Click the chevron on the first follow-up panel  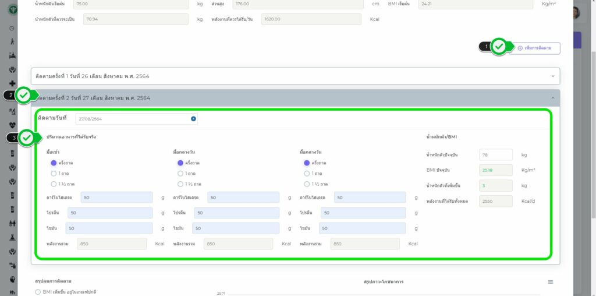[552, 76]
